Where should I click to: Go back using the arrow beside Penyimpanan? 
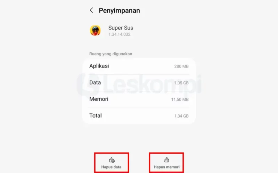point(91,10)
